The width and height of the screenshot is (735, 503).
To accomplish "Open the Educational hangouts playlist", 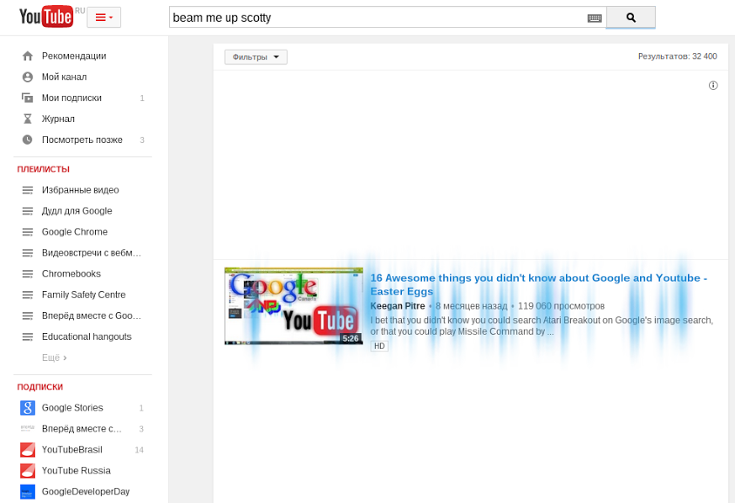I will click(86, 336).
